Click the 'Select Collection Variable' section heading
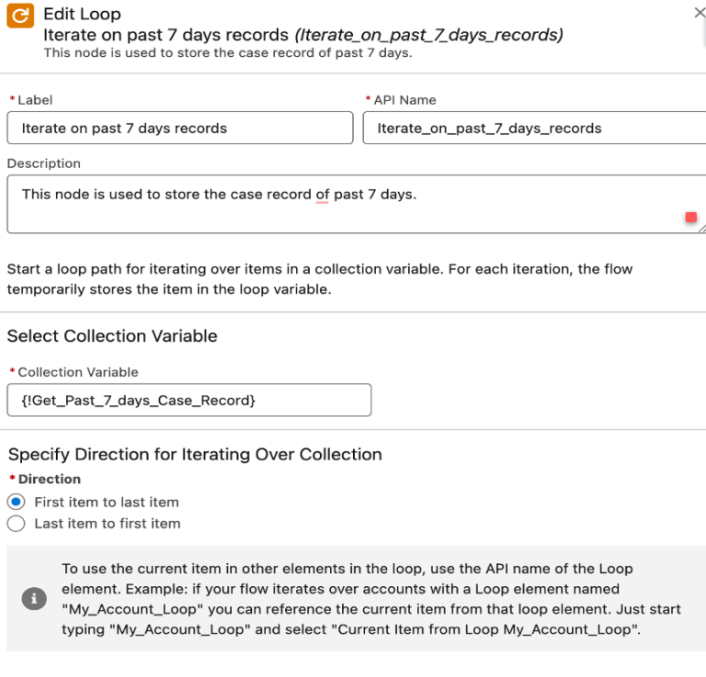The width and height of the screenshot is (706, 677). click(112, 336)
